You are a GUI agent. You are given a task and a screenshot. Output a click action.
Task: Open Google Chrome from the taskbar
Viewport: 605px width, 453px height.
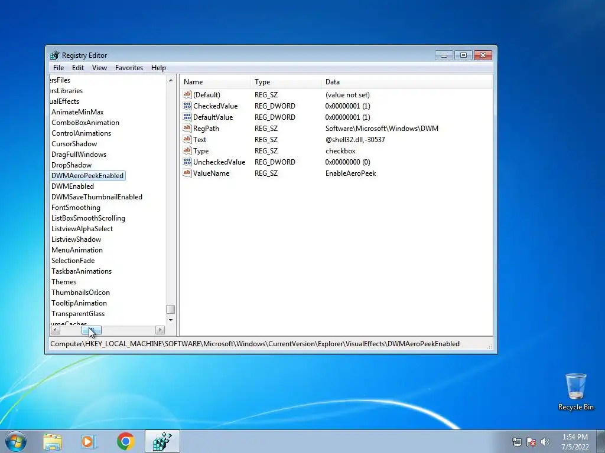click(125, 441)
